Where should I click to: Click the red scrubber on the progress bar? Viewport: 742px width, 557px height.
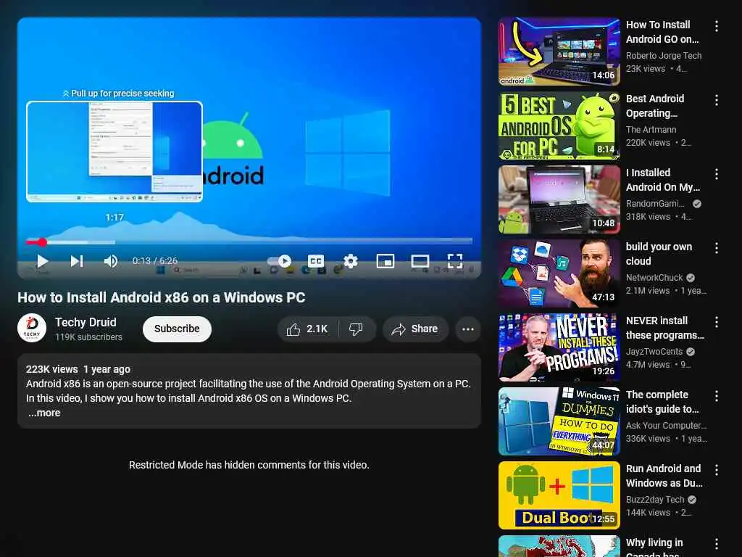[42, 242]
